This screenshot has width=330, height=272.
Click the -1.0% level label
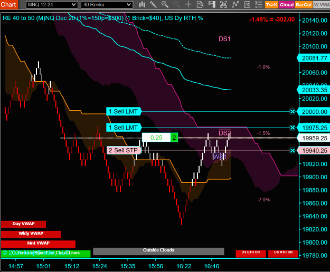(x=263, y=67)
